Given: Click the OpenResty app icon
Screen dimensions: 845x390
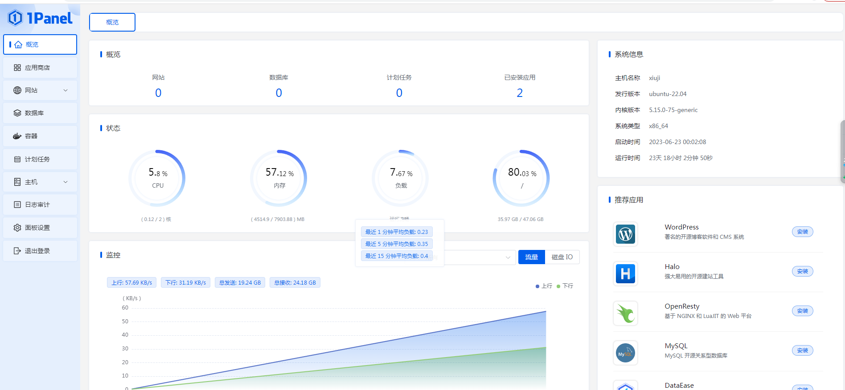Looking at the screenshot, I should tap(625, 313).
